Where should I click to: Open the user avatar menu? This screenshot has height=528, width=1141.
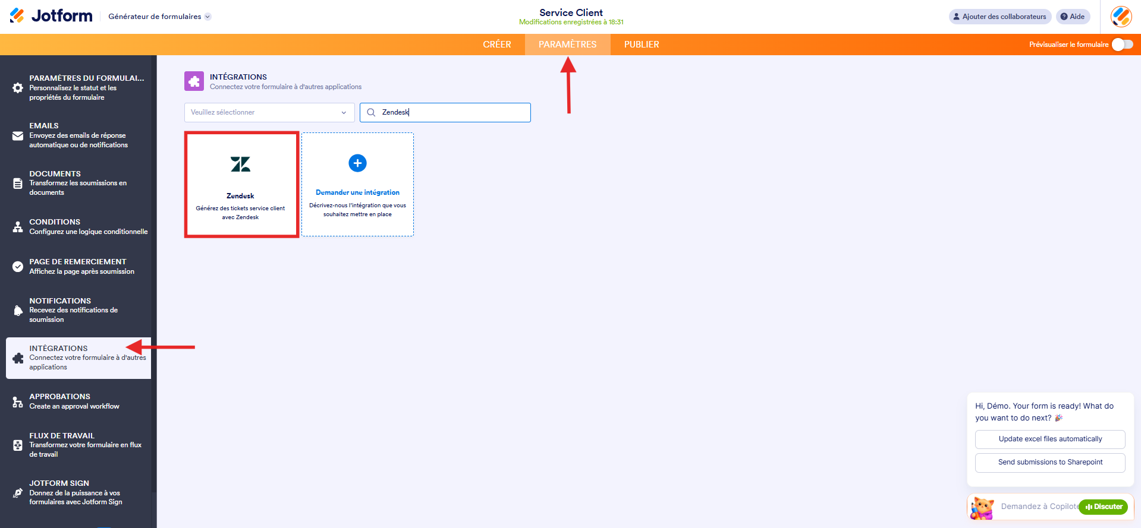tap(1121, 17)
